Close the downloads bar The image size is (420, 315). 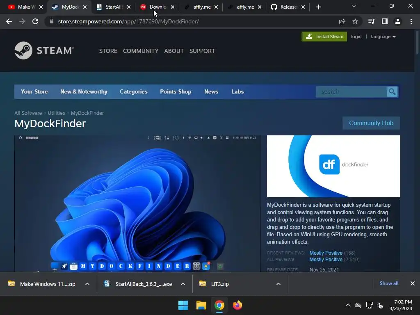coord(413,283)
